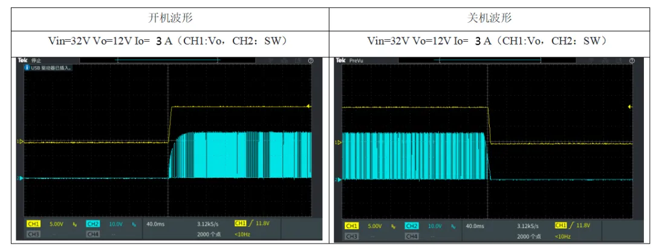
Task: Select the 关机波形 header cell
Action: 489,18
